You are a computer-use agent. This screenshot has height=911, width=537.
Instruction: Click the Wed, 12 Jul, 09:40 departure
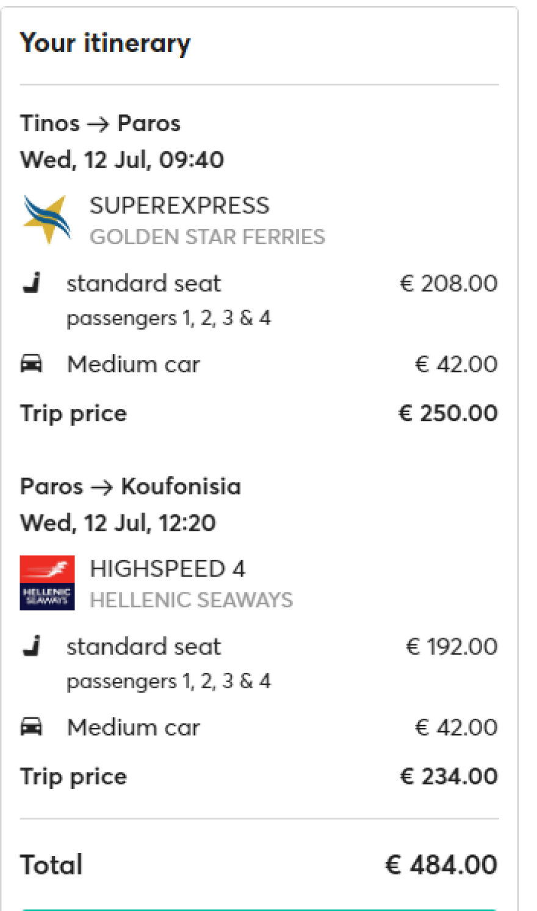pos(122,160)
